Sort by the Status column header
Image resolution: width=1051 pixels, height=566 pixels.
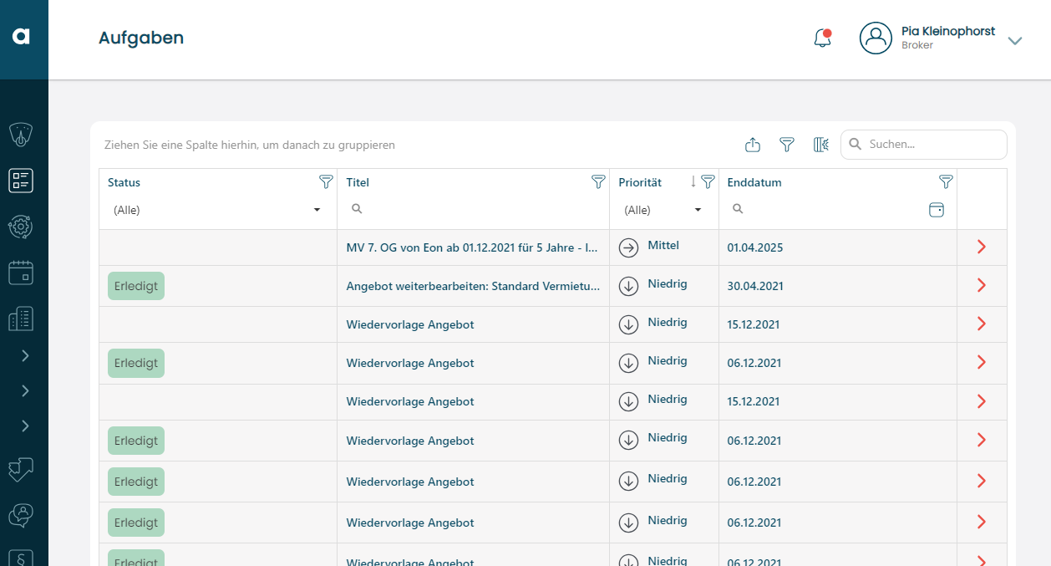click(x=124, y=182)
